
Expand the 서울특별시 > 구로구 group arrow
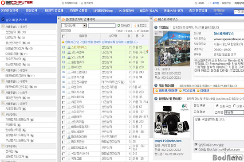point(3,81)
